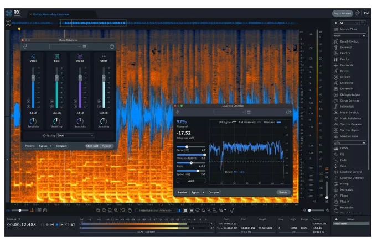Collapse the Repair module section
Image resolution: width=372 pixels, height=243 pixels.
coord(364,36)
